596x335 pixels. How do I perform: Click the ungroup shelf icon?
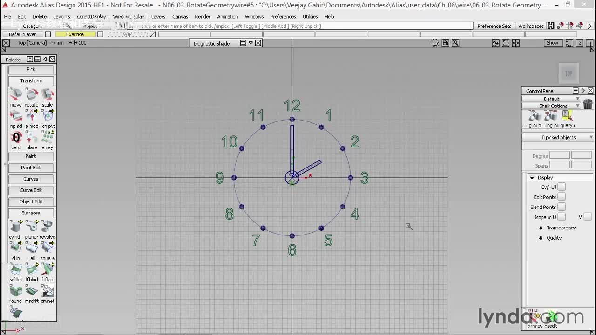(551, 116)
